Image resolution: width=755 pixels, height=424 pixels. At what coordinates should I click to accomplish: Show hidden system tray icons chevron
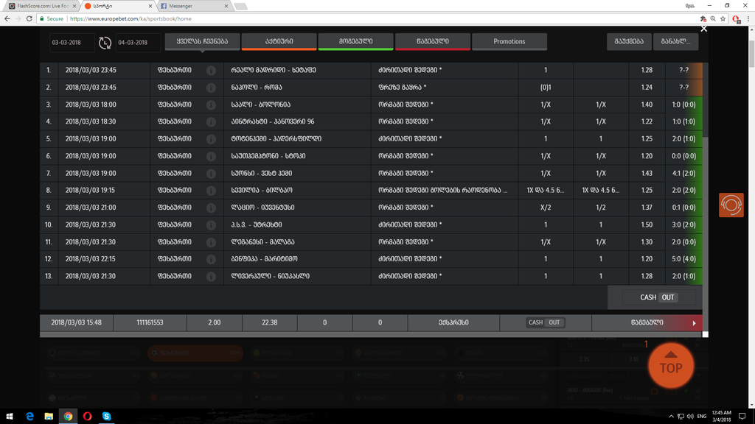coord(671,417)
